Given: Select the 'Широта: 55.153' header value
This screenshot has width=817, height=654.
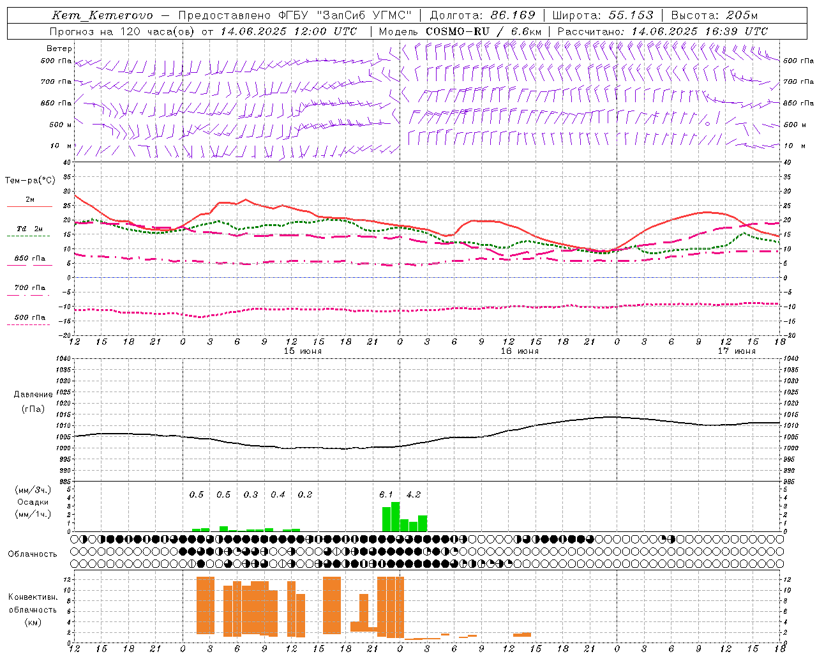Looking at the screenshot, I should click(603, 15).
